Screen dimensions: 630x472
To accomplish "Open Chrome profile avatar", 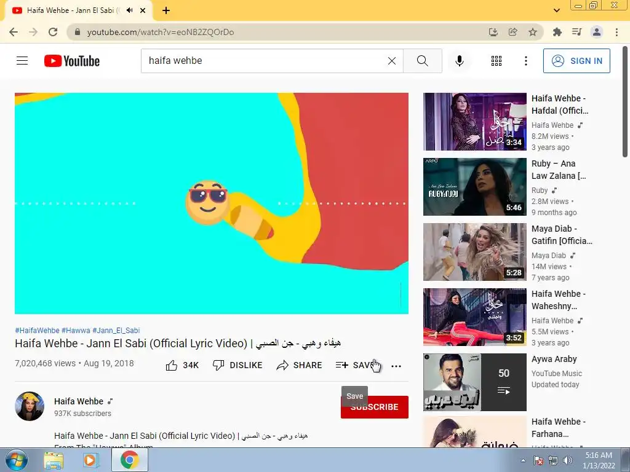I will [x=597, y=32].
